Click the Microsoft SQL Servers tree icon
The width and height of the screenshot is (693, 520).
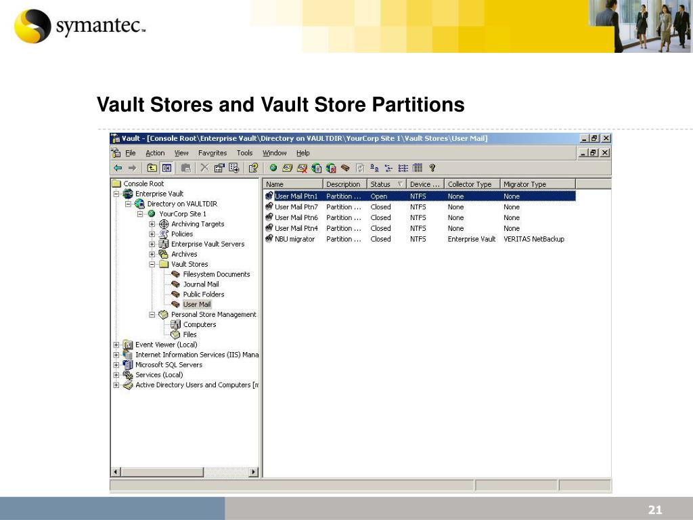[128, 365]
